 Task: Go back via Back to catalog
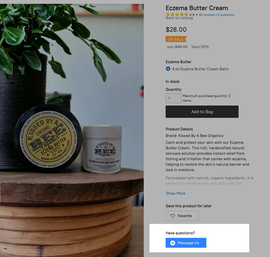pos(179,18)
